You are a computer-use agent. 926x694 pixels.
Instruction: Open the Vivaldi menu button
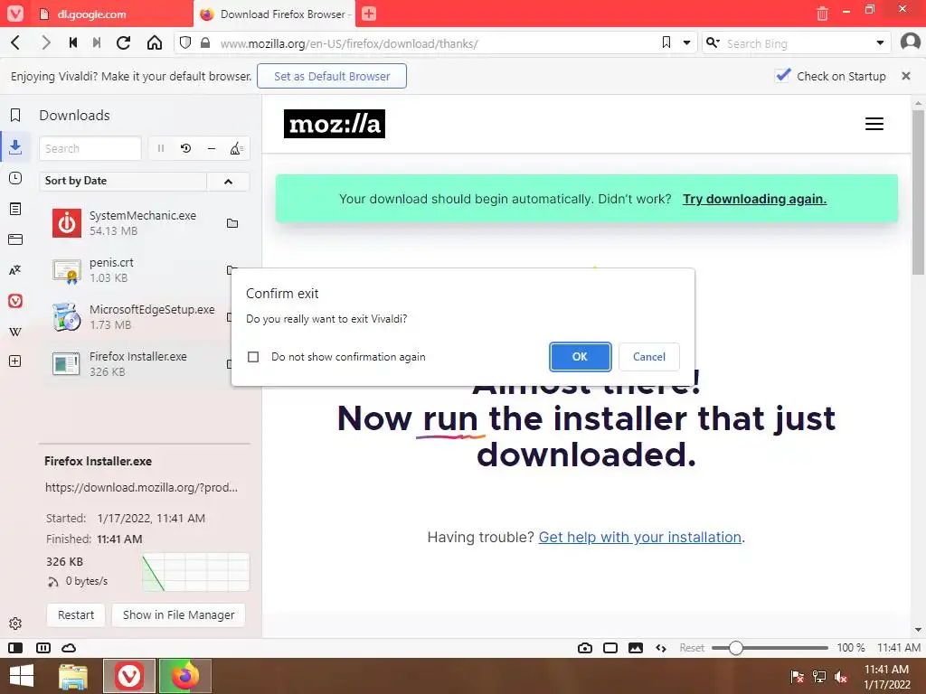pyautogui.click(x=14, y=14)
